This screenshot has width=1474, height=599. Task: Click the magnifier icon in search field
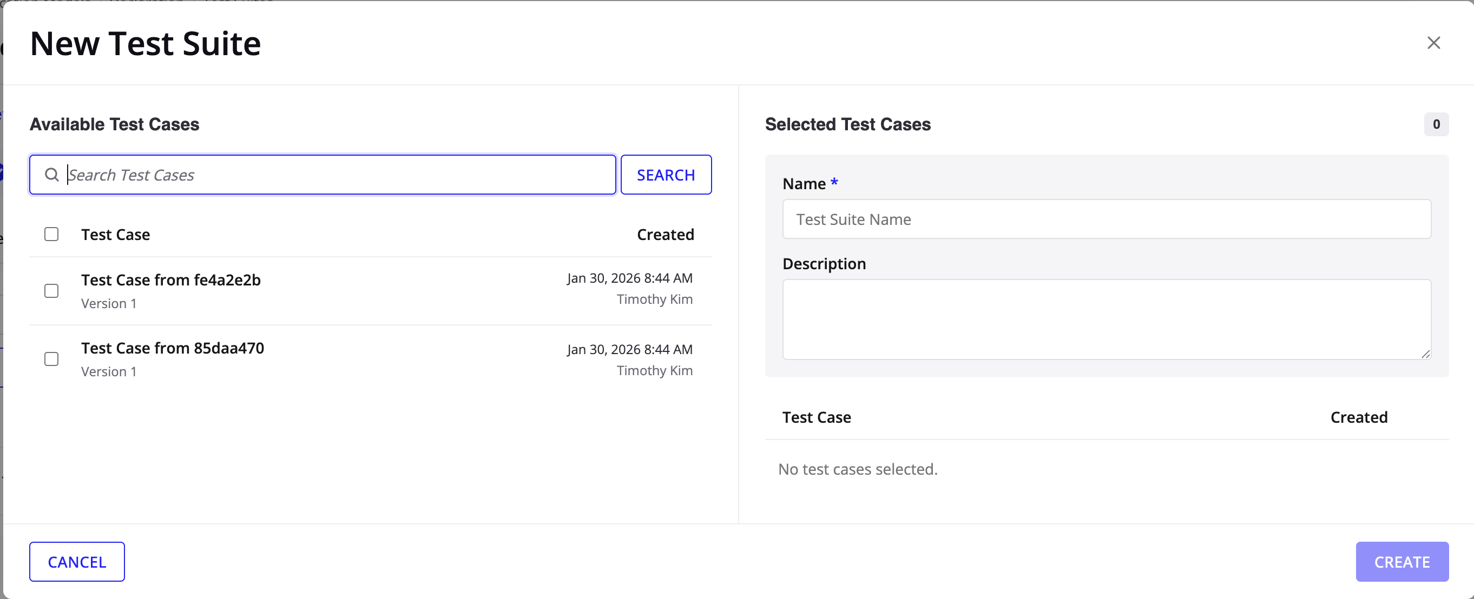coord(51,174)
